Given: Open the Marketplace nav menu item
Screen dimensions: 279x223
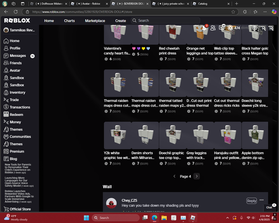Looking at the screenshot, I should (95, 21).
